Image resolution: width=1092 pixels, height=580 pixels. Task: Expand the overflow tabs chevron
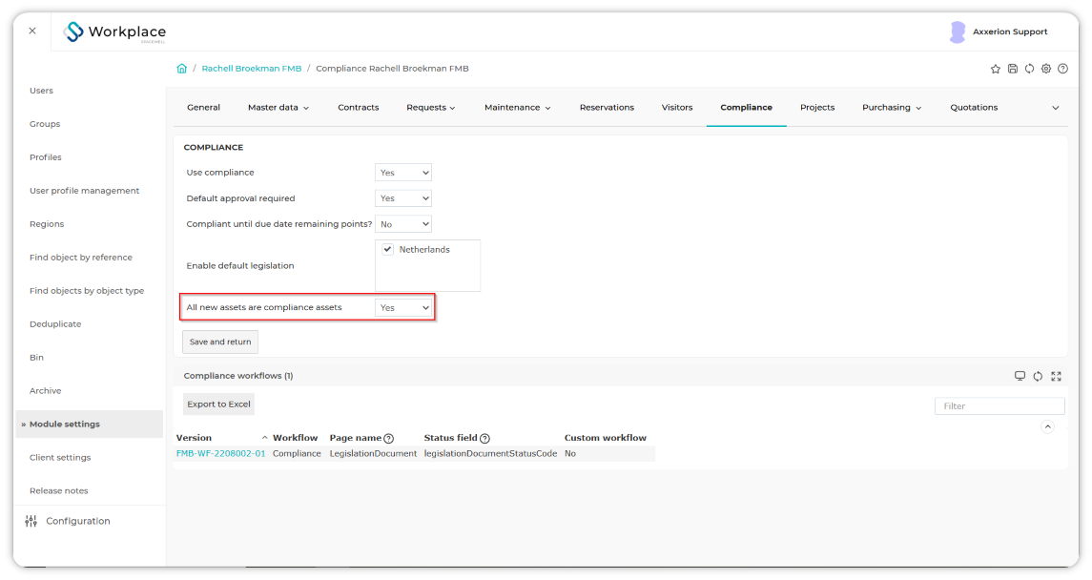(1055, 108)
